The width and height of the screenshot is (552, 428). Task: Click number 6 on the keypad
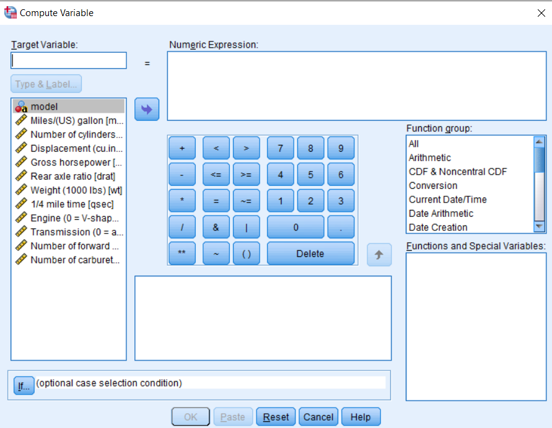[x=341, y=175]
